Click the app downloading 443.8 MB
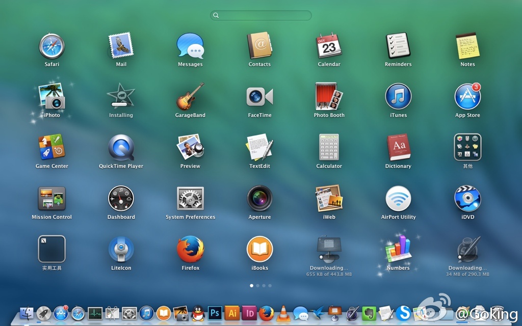 point(329,249)
